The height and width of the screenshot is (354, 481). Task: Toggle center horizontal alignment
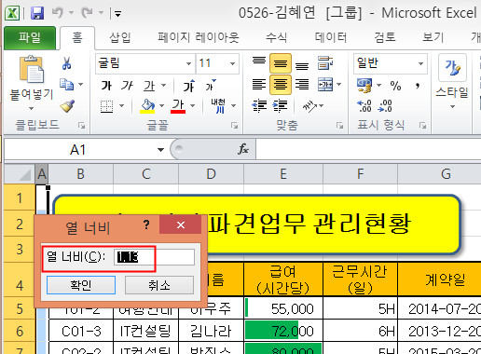[281, 85]
